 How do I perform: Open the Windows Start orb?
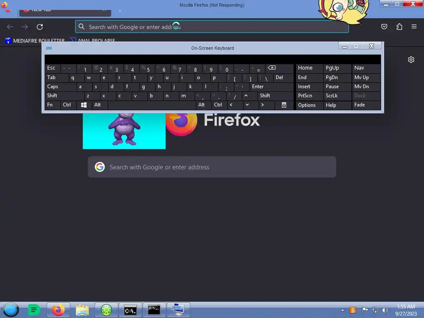[x=11, y=310]
